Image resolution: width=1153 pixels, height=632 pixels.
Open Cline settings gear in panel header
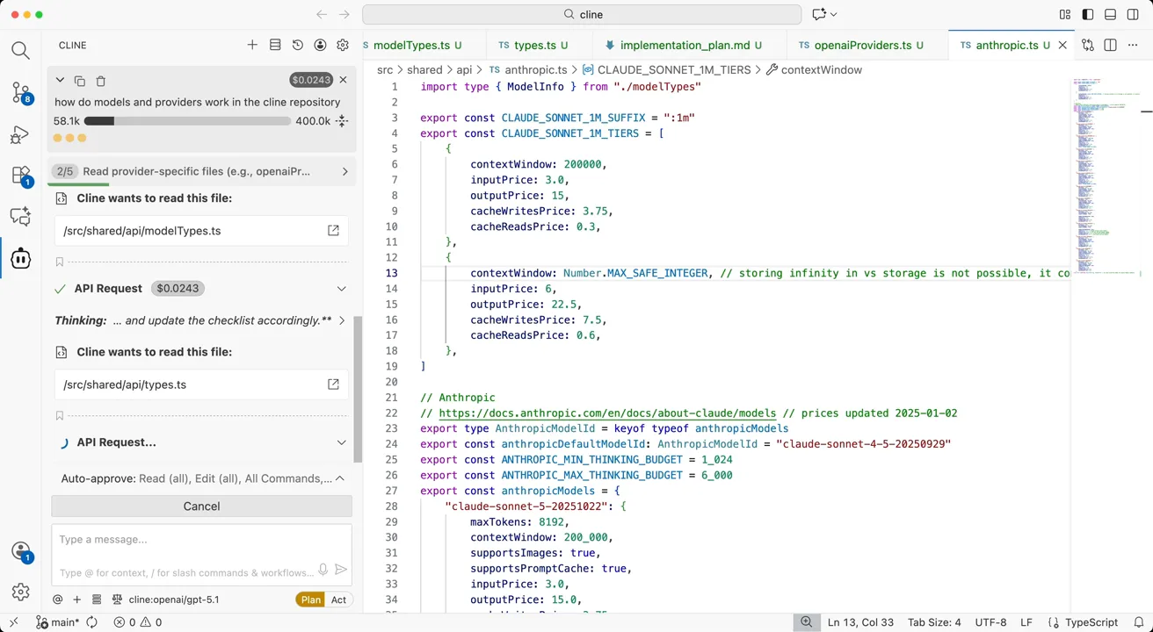[343, 45]
